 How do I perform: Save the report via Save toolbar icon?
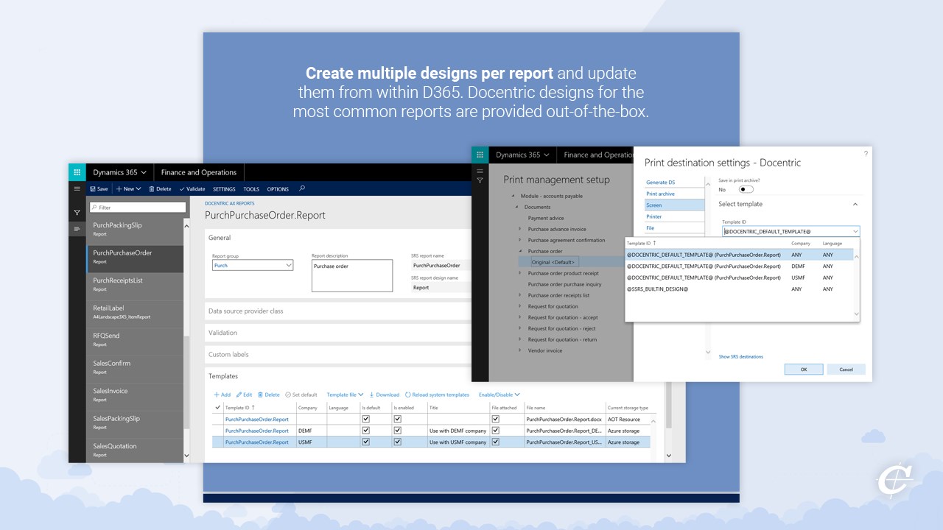tap(99, 189)
